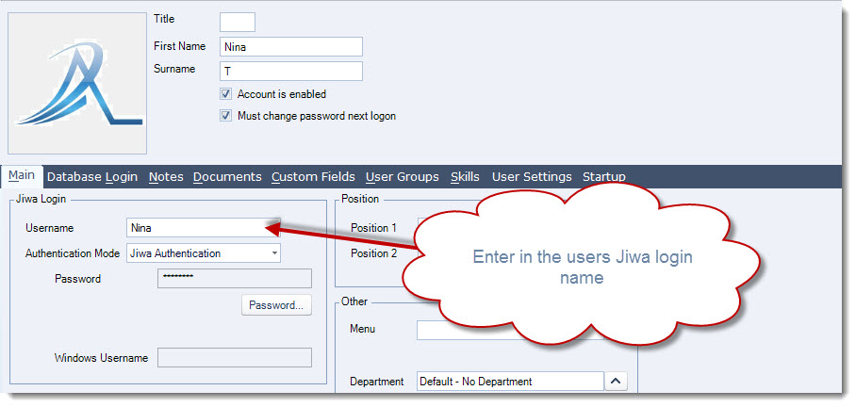
Task: Click the First Name field containing Nina
Action: [291, 47]
